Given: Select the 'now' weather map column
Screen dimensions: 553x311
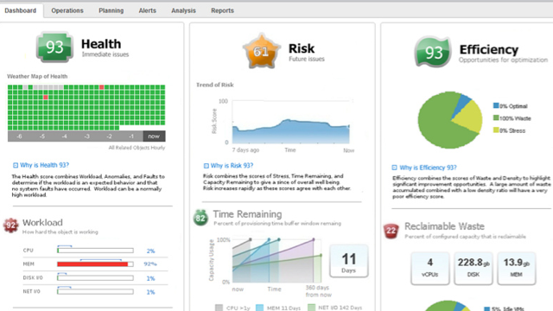Looking at the screenshot, I should 154,136.
